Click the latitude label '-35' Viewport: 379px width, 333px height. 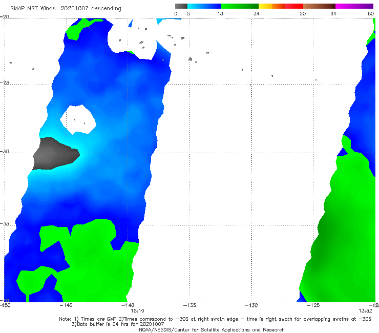5,224
